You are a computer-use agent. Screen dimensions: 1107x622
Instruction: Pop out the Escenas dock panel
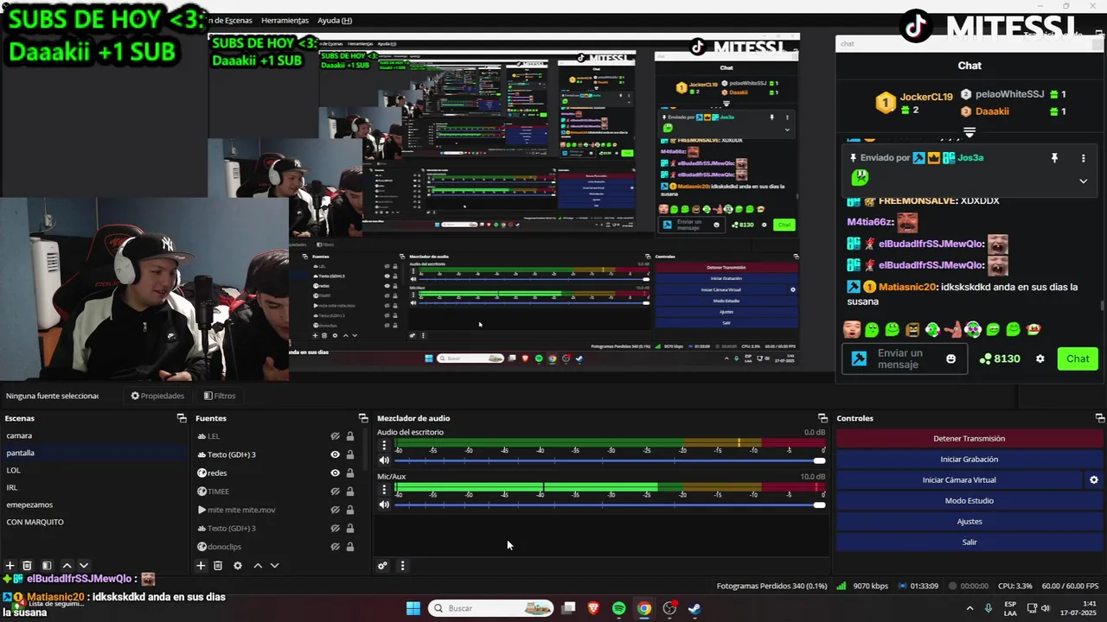click(182, 418)
